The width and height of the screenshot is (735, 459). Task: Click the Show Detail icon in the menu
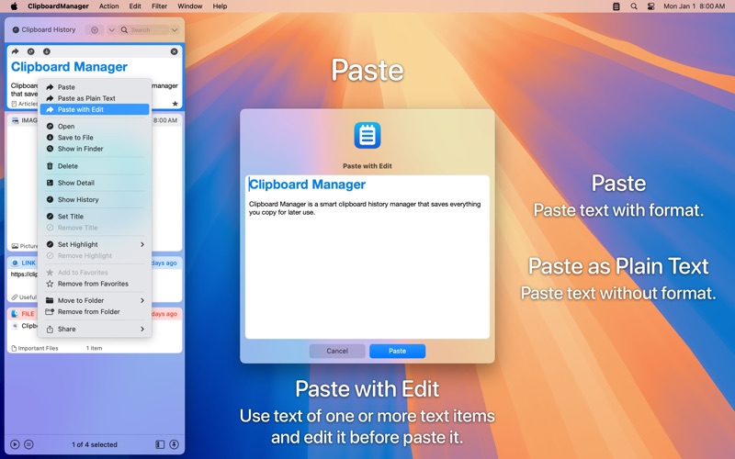pyautogui.click(x=50, y=183)
